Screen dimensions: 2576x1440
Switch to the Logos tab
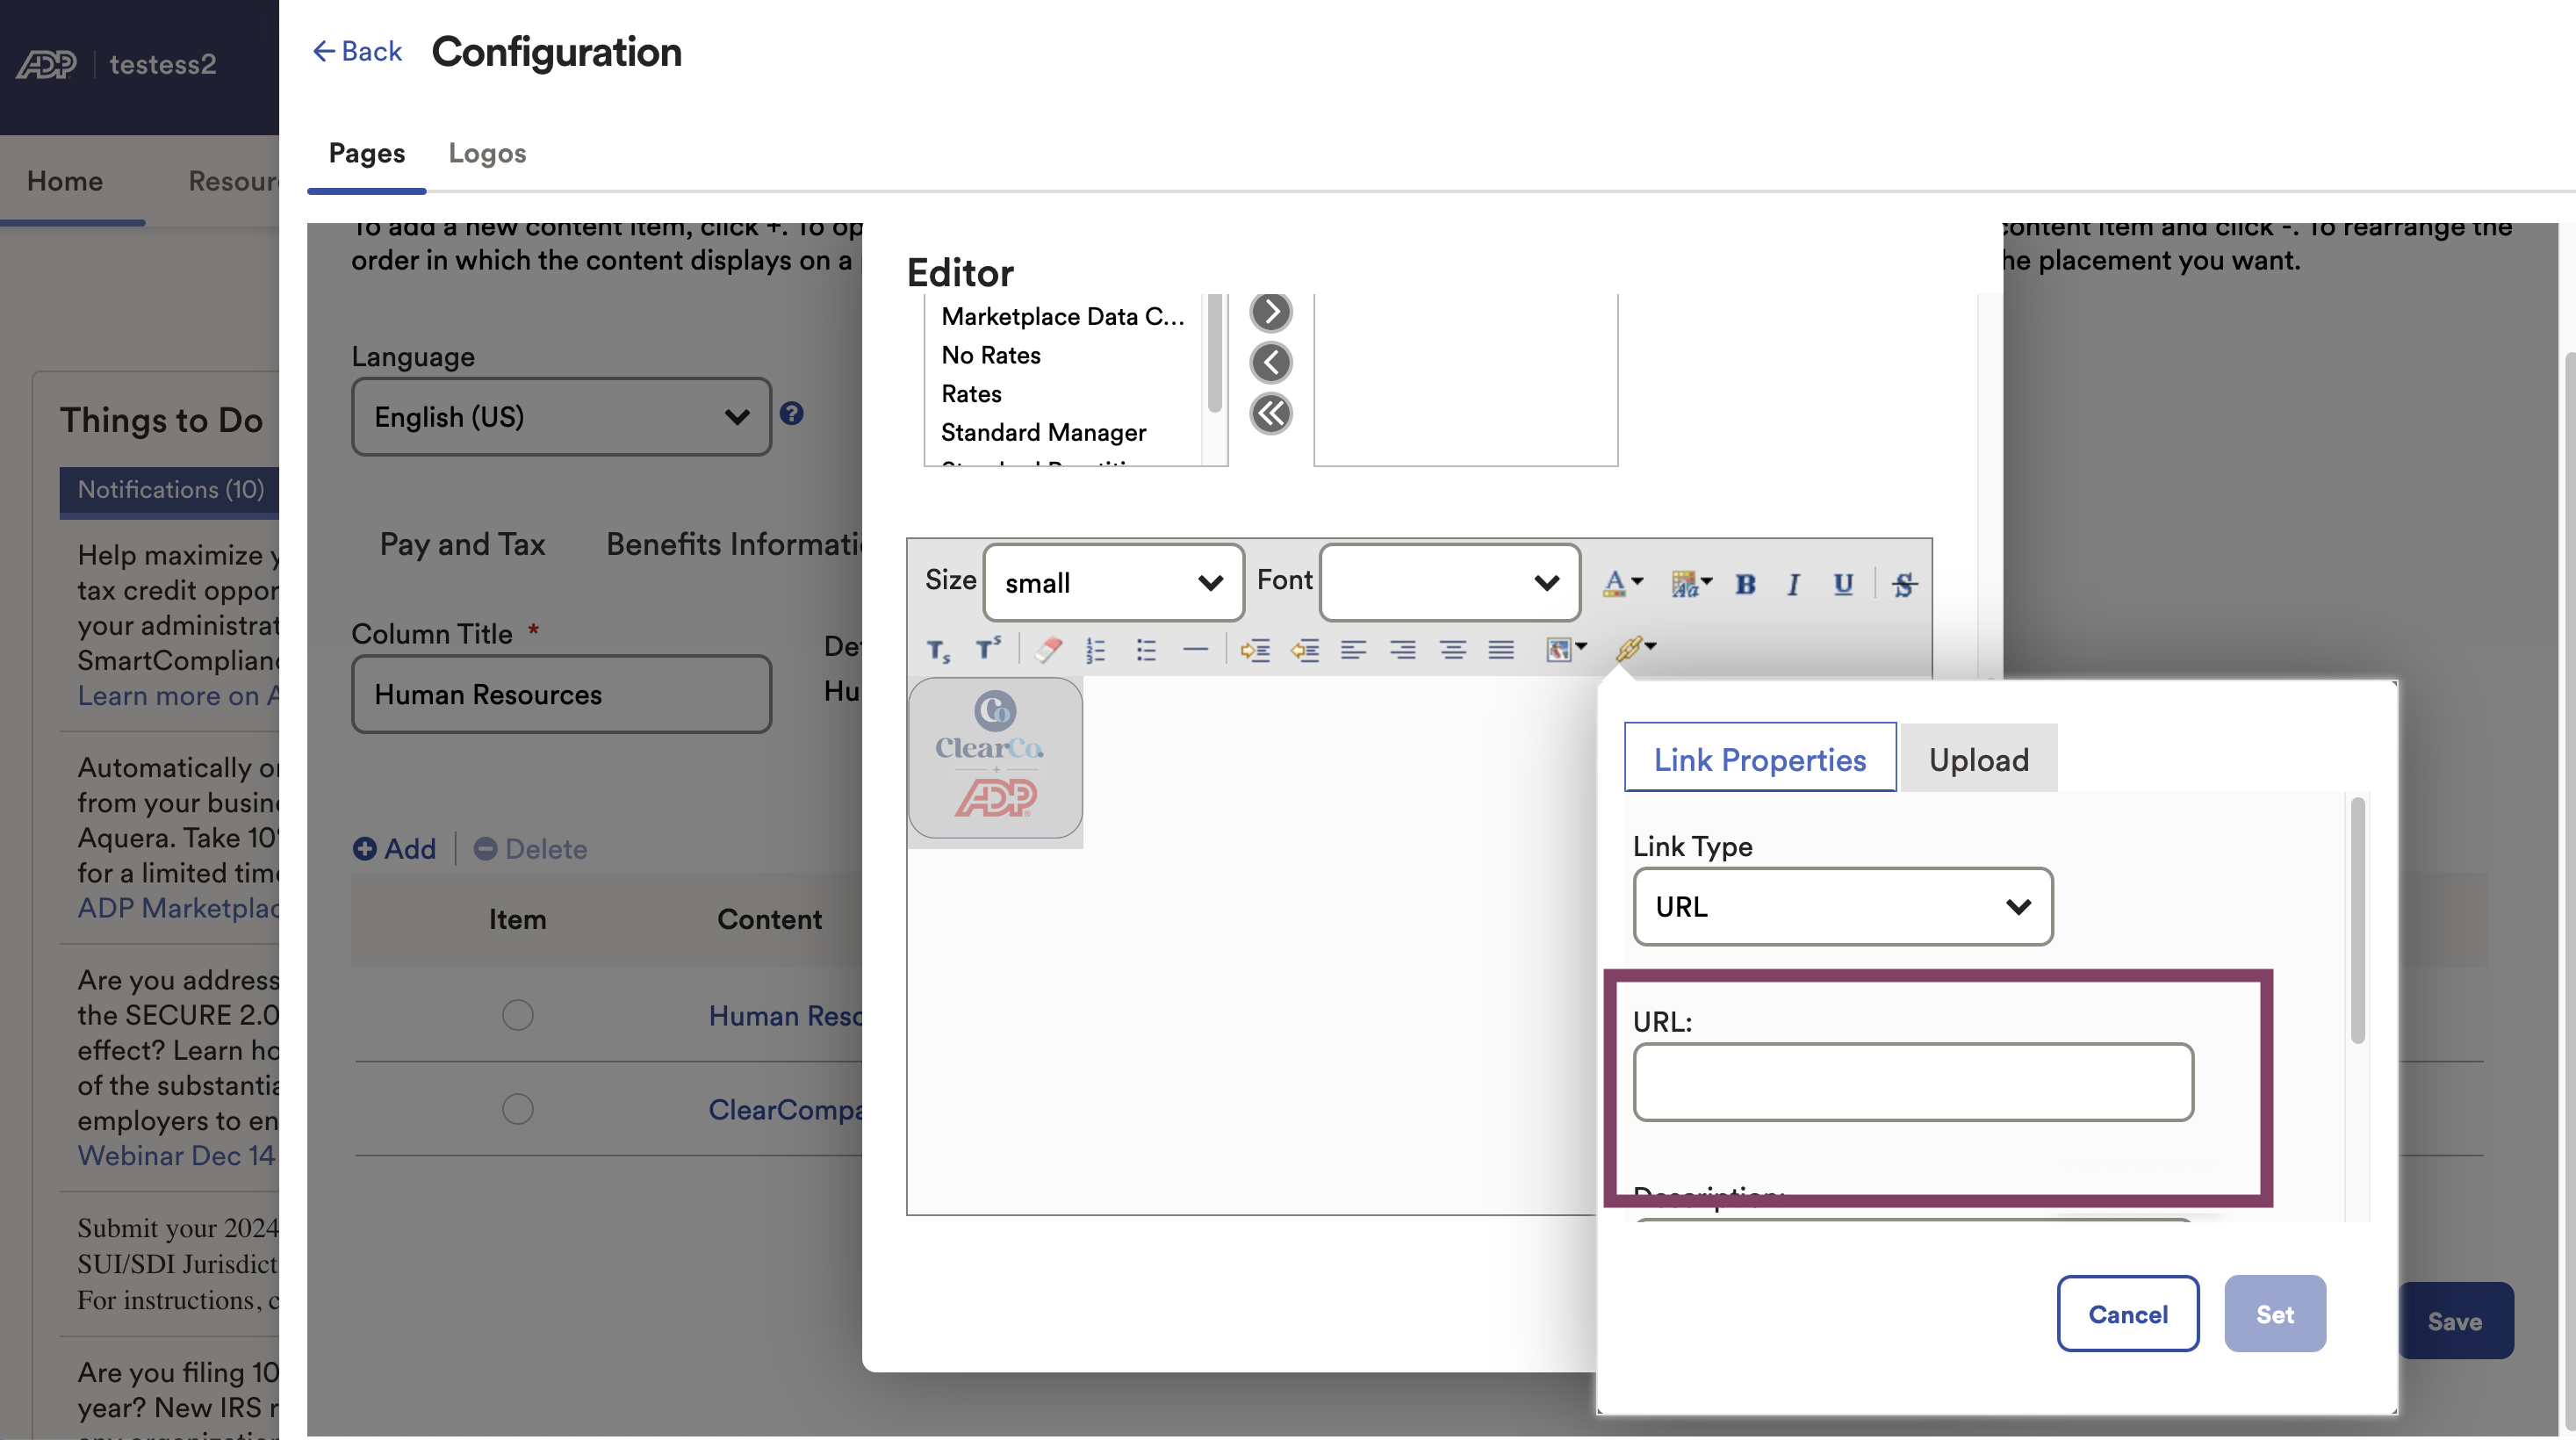click(x=487, y=153)
